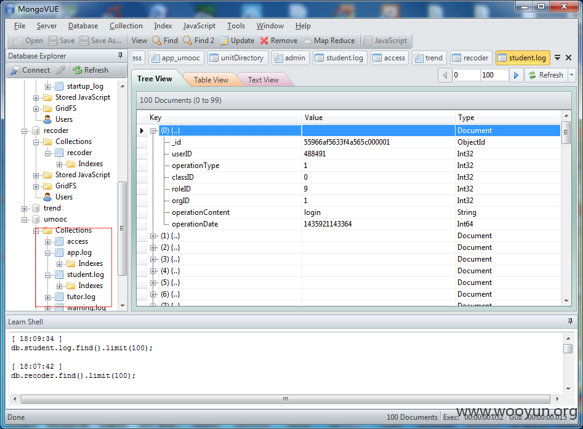Expand document (3) node
The width and height of the screenshot is (583, 429).
(x=153, y=260)
